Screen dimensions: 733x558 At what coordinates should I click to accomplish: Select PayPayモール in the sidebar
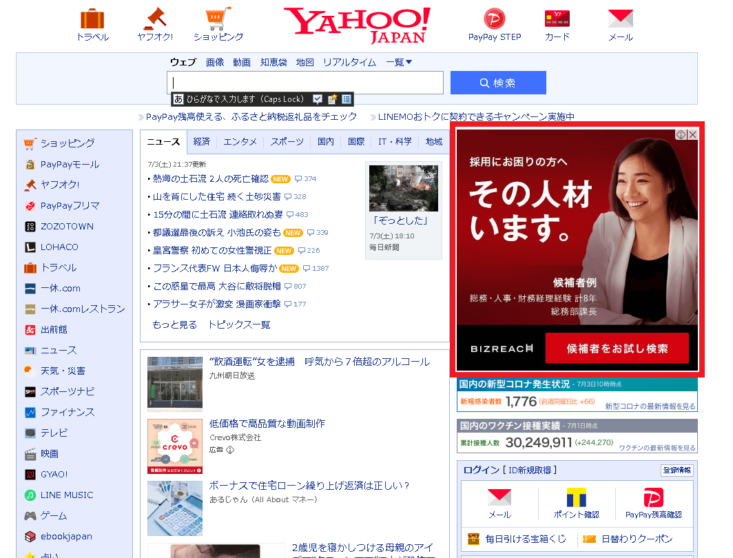click(70, 165)
